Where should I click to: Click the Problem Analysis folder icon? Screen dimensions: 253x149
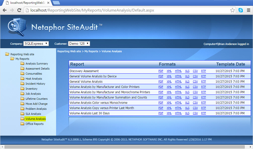point(22,109)
